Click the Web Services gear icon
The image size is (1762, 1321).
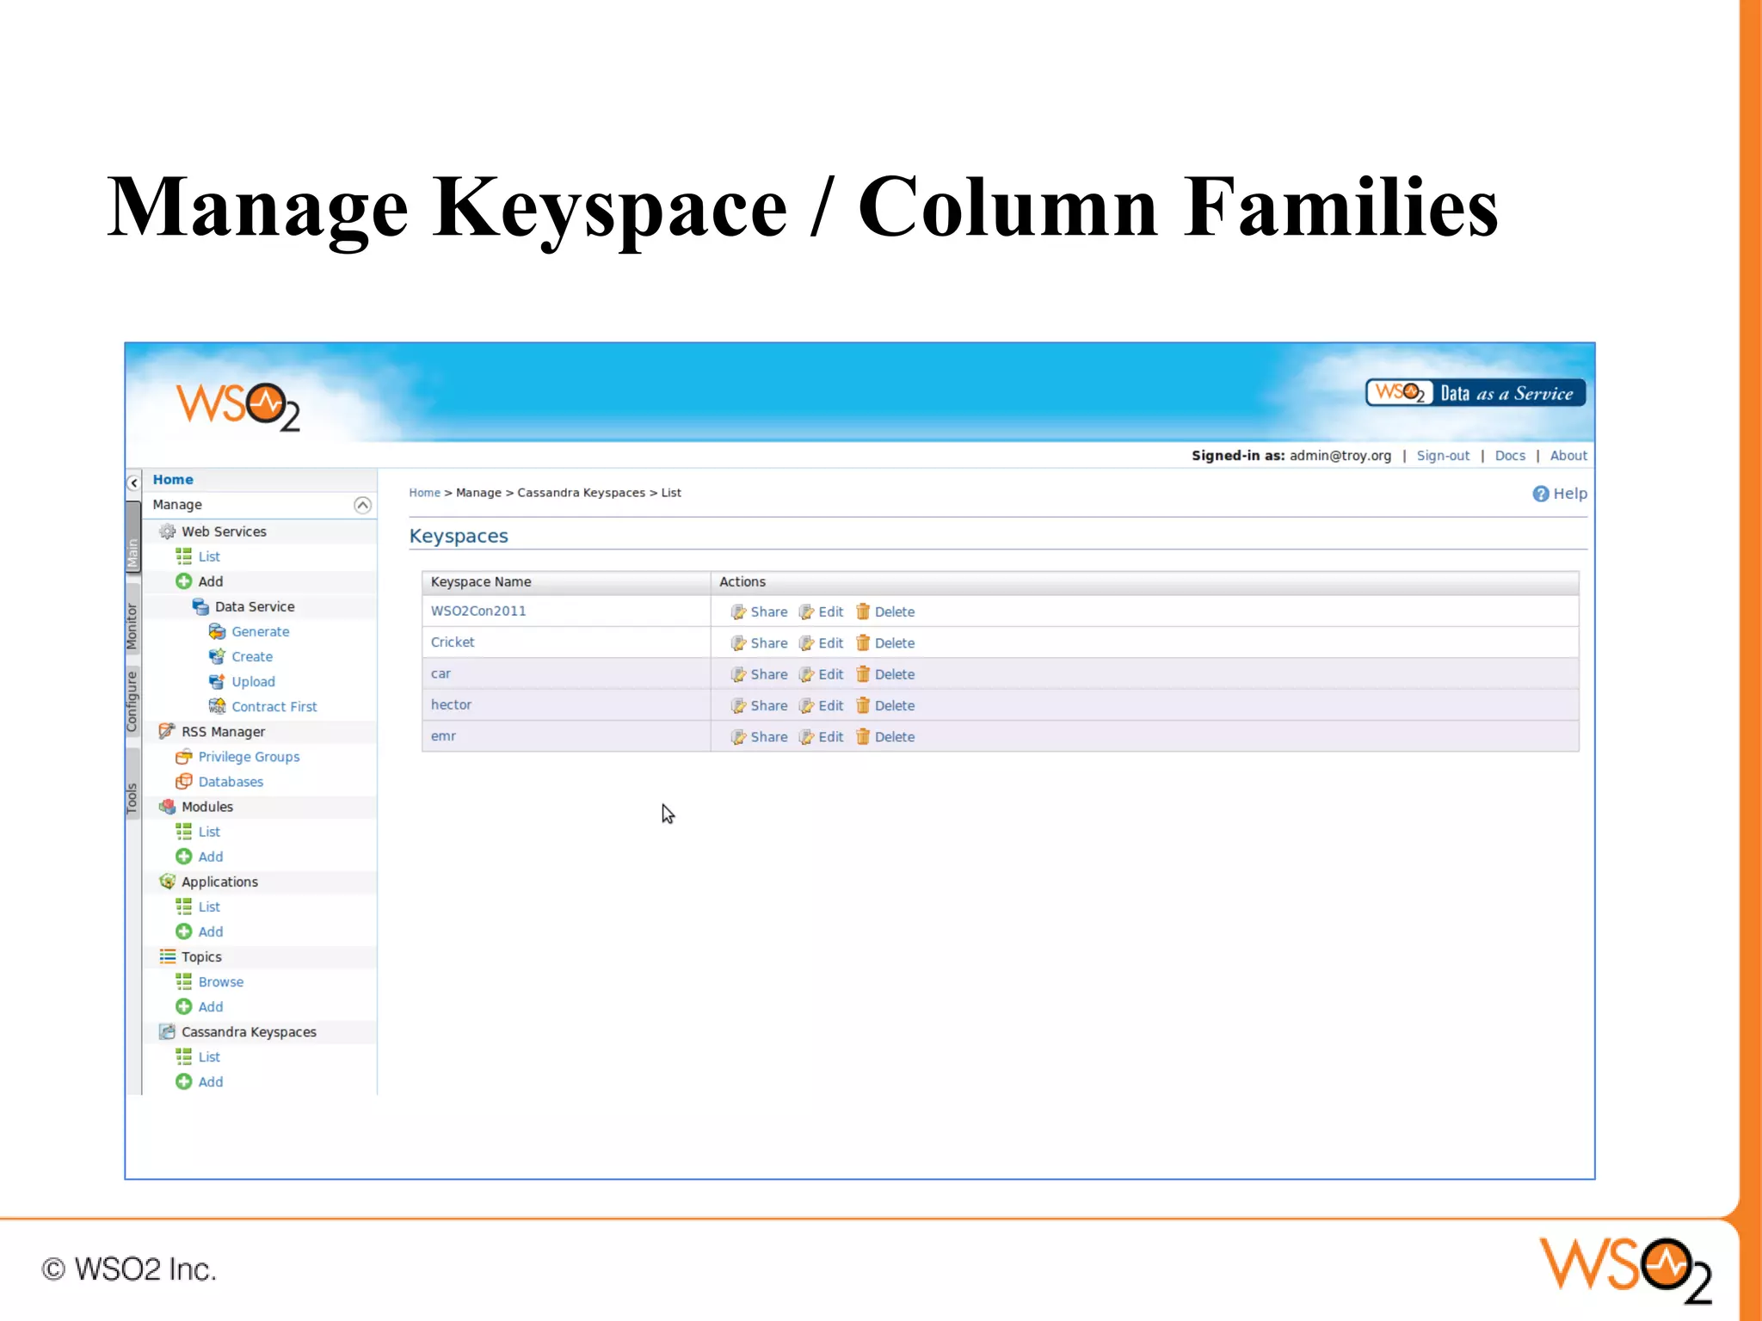(167, 531)
